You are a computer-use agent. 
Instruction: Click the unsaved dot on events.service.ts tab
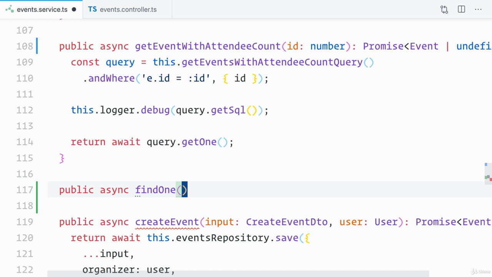[x=74, y=10]
